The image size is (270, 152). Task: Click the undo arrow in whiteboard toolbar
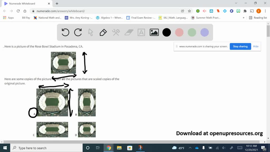[65, 32]
